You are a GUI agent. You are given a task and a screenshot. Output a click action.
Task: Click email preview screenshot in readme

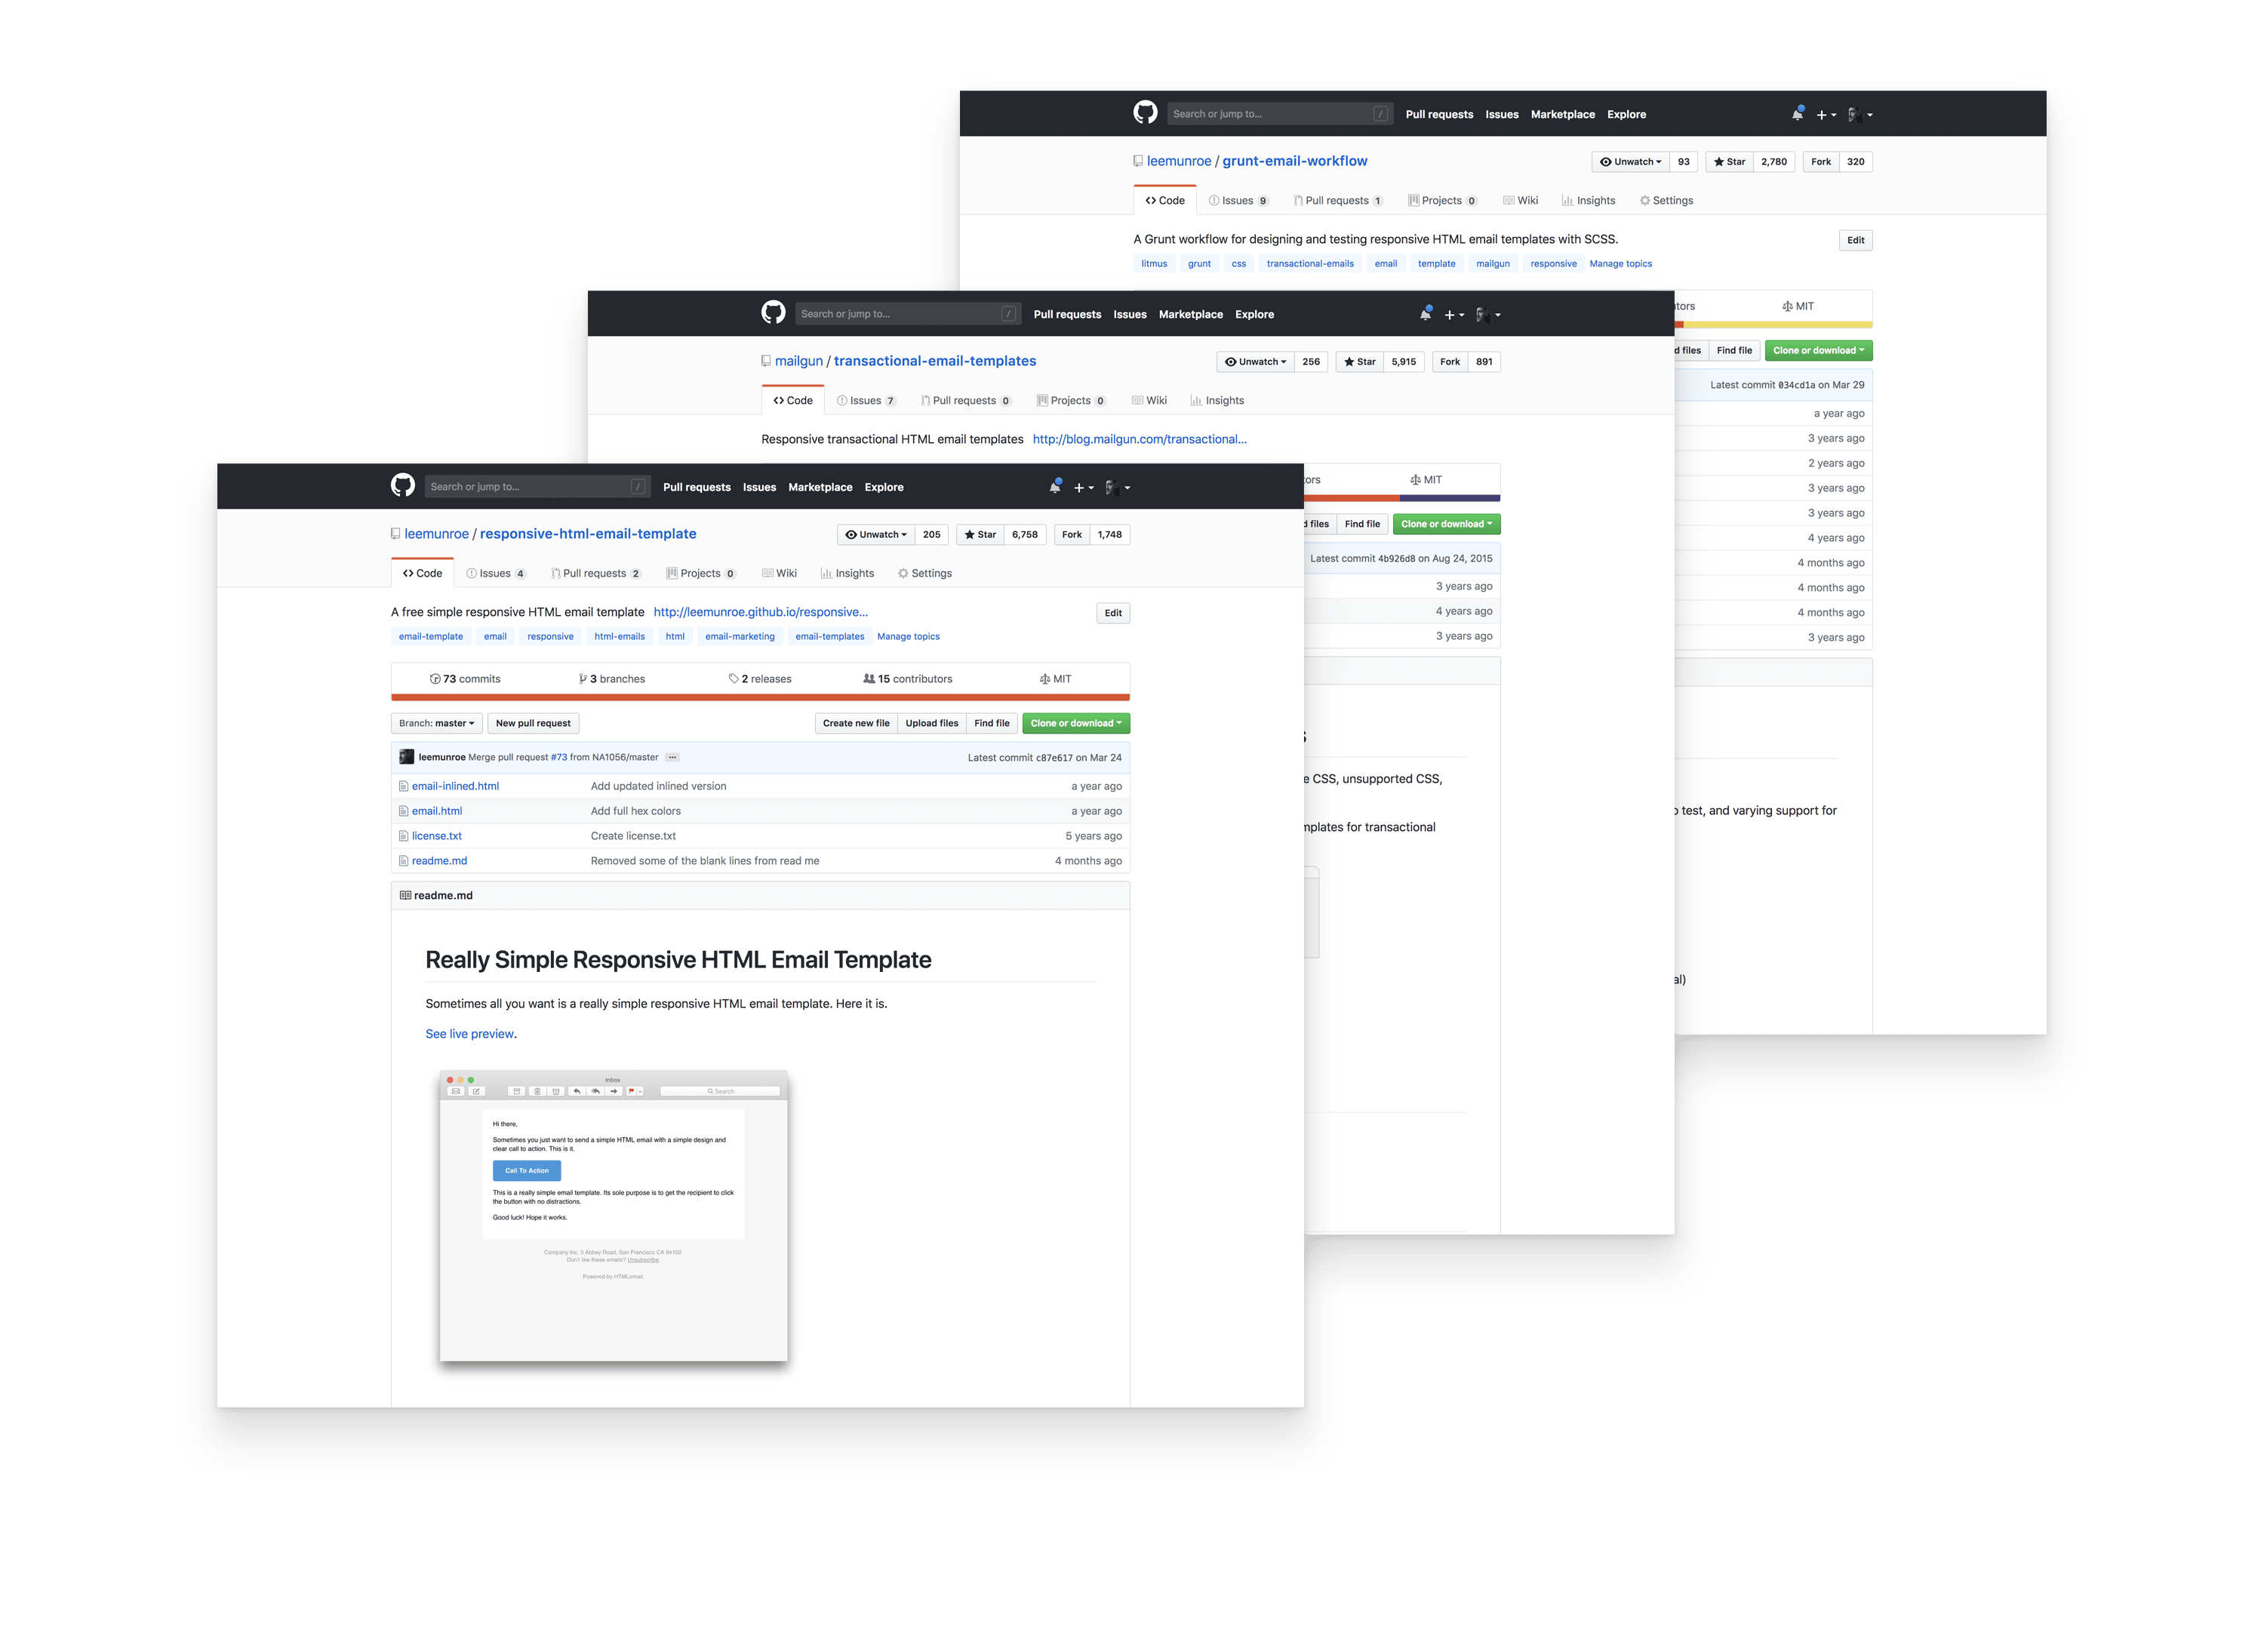[x=614, y=1215]
